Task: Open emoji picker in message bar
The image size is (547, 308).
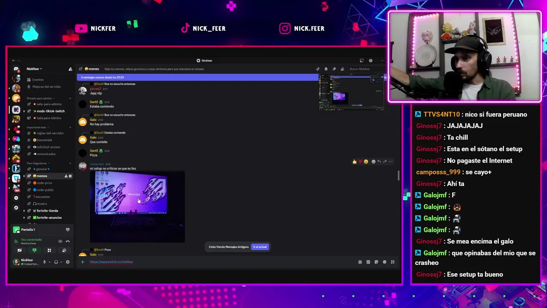Action: (385, 262)
